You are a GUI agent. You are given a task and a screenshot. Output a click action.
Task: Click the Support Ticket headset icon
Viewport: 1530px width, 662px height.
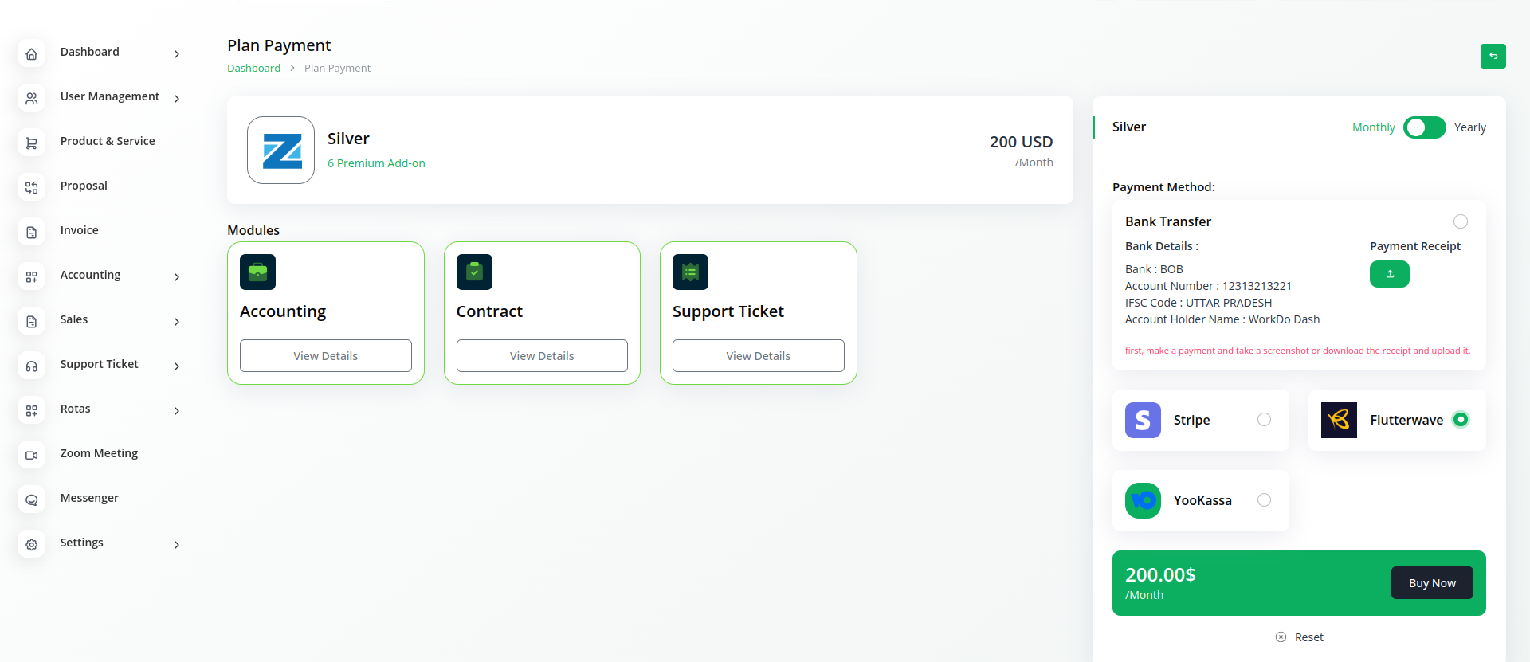(32, 366)
